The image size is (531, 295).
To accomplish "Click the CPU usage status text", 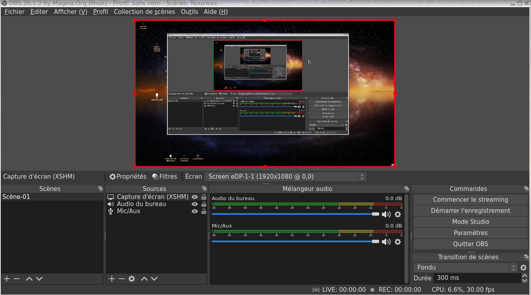I will click(463, 290).
